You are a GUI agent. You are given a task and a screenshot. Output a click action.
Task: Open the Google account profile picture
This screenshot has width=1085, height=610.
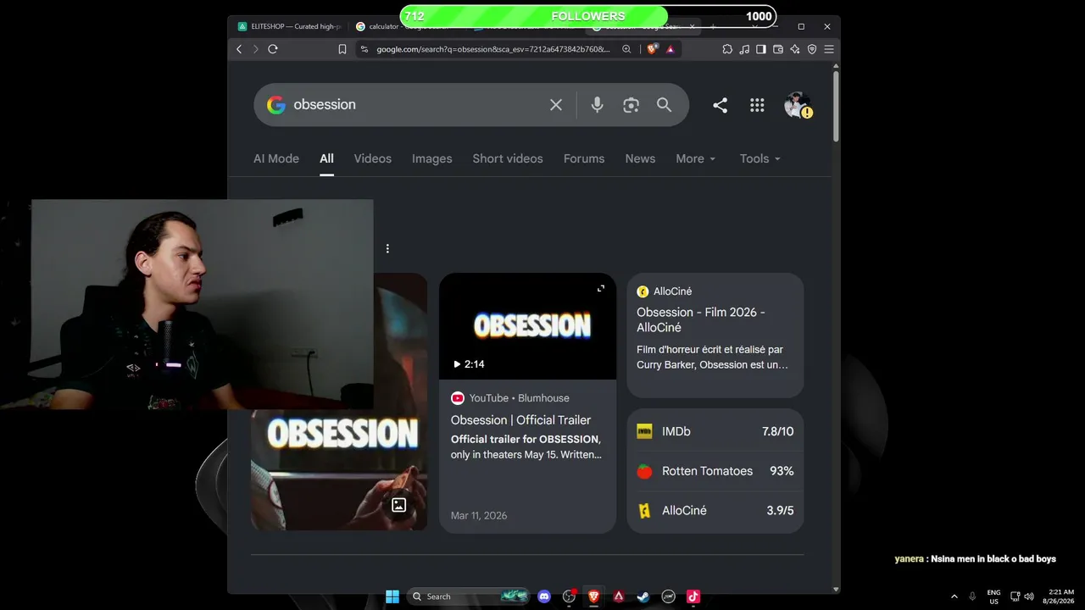pos(797,105)
